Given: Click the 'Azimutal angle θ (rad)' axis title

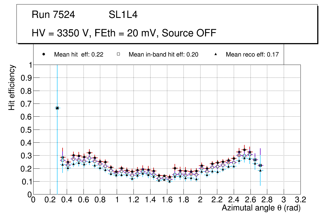Looking at the screenshot, I should click(261, 208).
